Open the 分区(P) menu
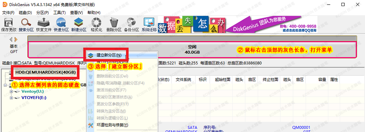 42,13
